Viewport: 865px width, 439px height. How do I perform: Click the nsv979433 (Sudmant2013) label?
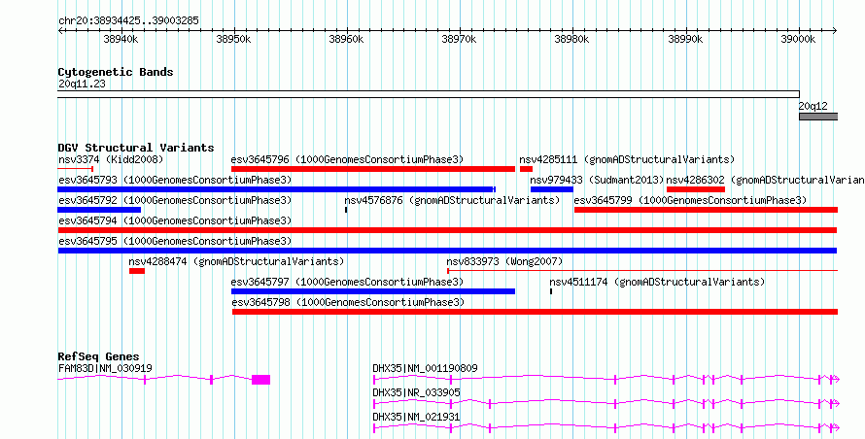pyautogui.click(x=597, y=181)
